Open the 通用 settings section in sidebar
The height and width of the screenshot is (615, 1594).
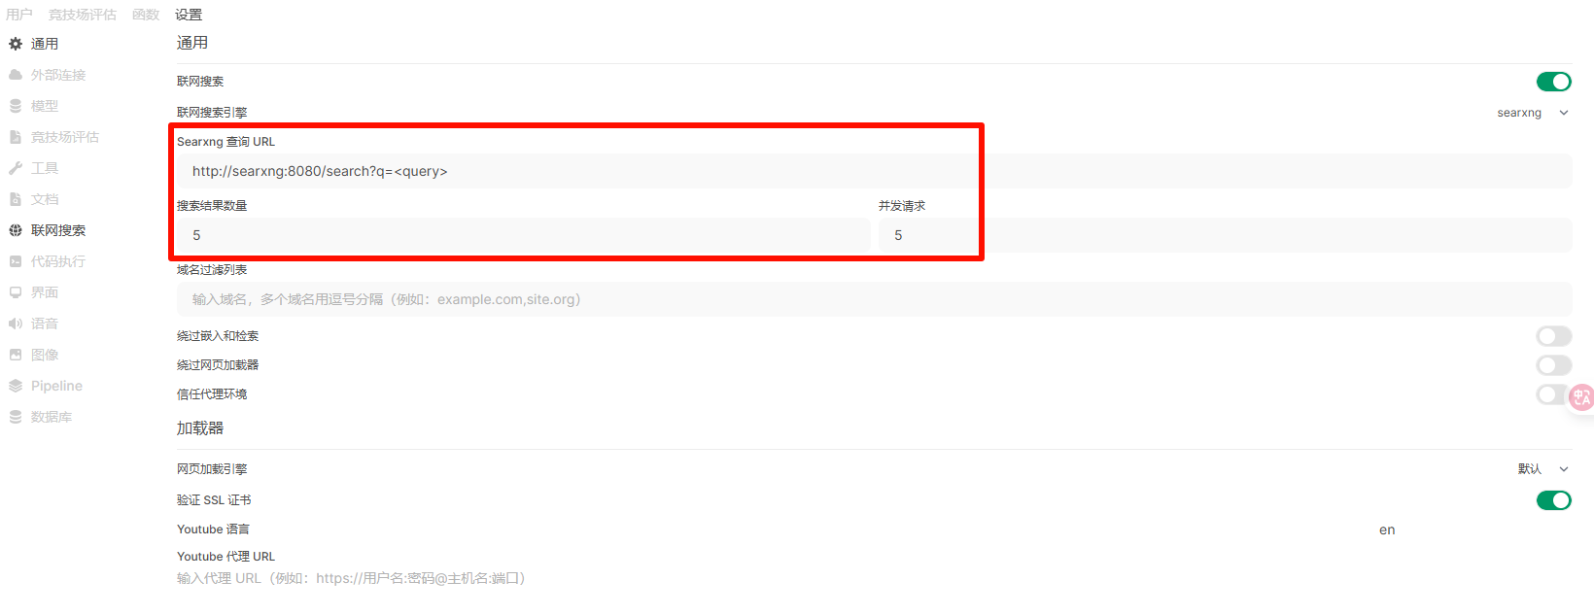click(45, 44)
